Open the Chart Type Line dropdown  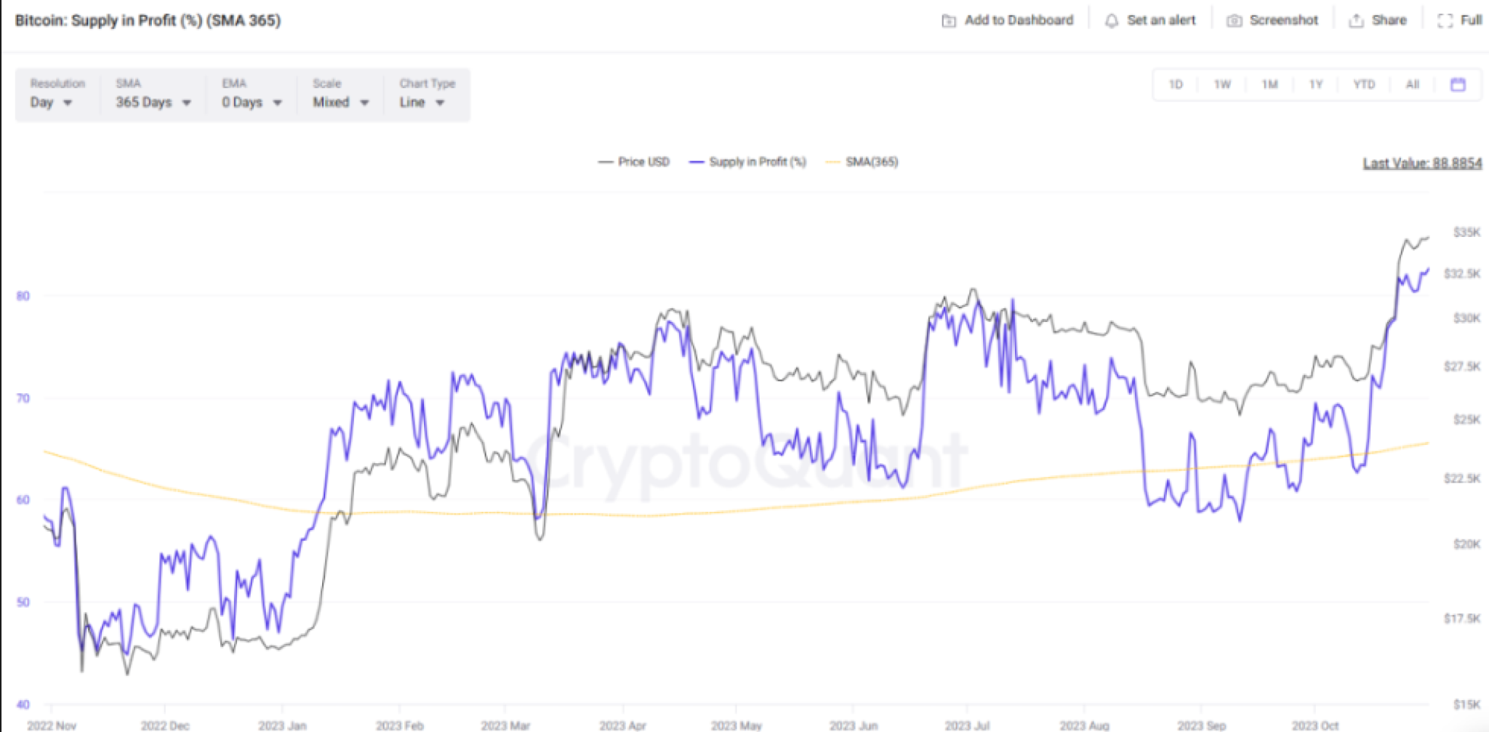pyautogui.click(x=422, y=102)
